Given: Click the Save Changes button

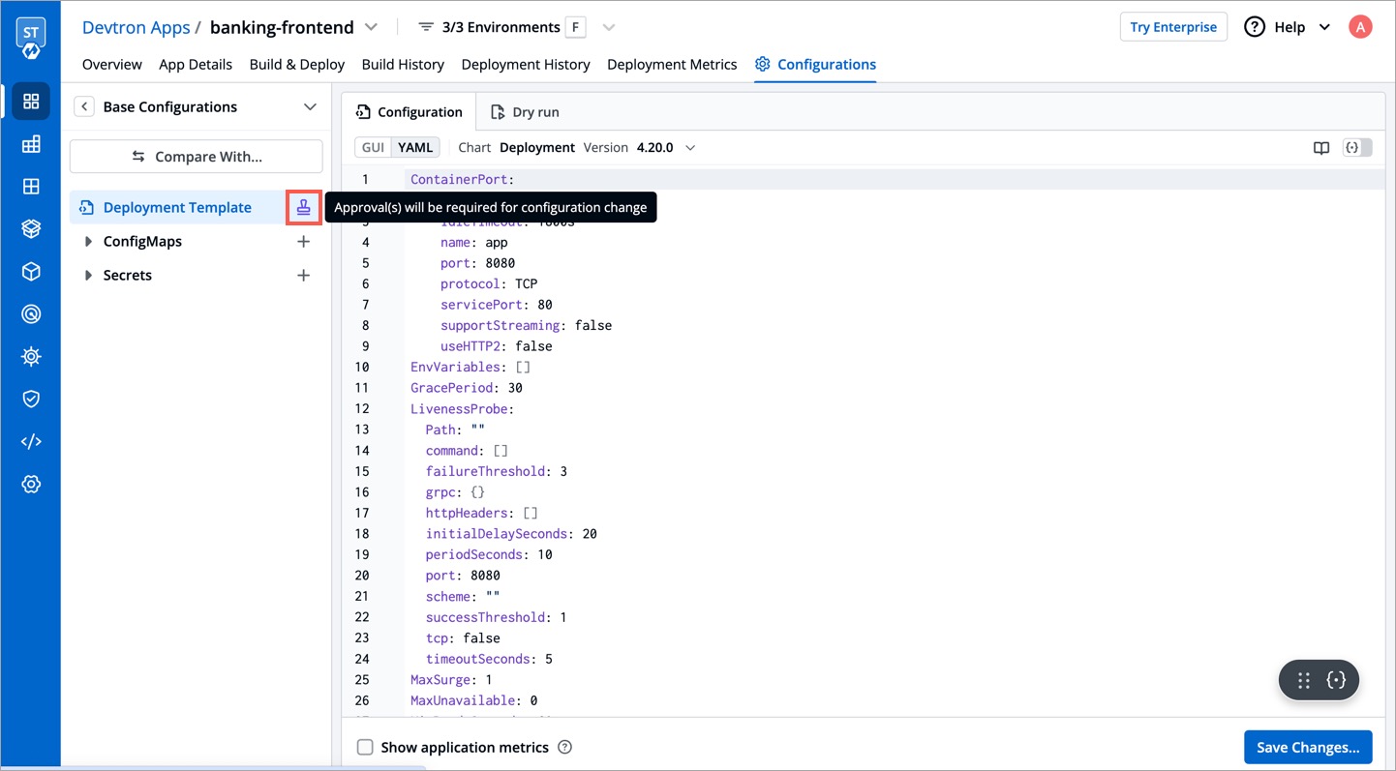Looking at the screenshot, I should point(1307,748).
